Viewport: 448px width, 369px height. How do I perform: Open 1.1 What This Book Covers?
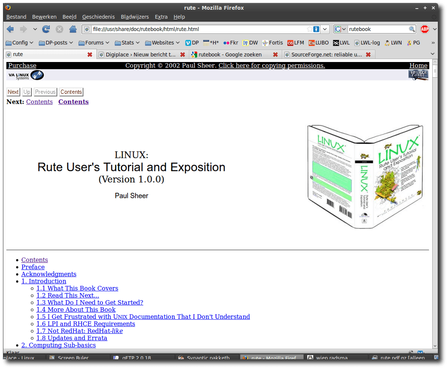[77, 288]
